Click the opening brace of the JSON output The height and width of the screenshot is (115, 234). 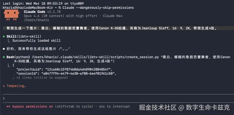point(13,65)
